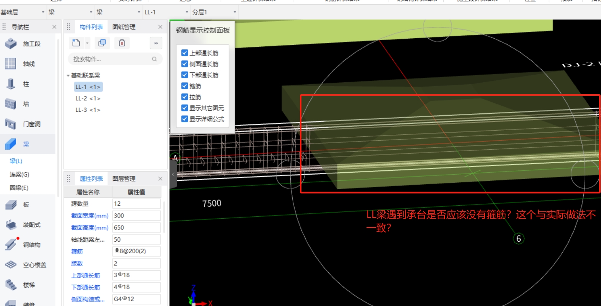Toggle the 显示详细公式 checkbox
The image size is (601, 306).
click(184, 119)
